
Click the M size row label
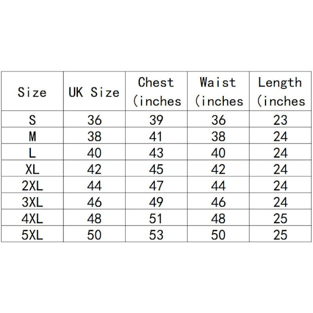pyautogui.click(x=32, y=137)
